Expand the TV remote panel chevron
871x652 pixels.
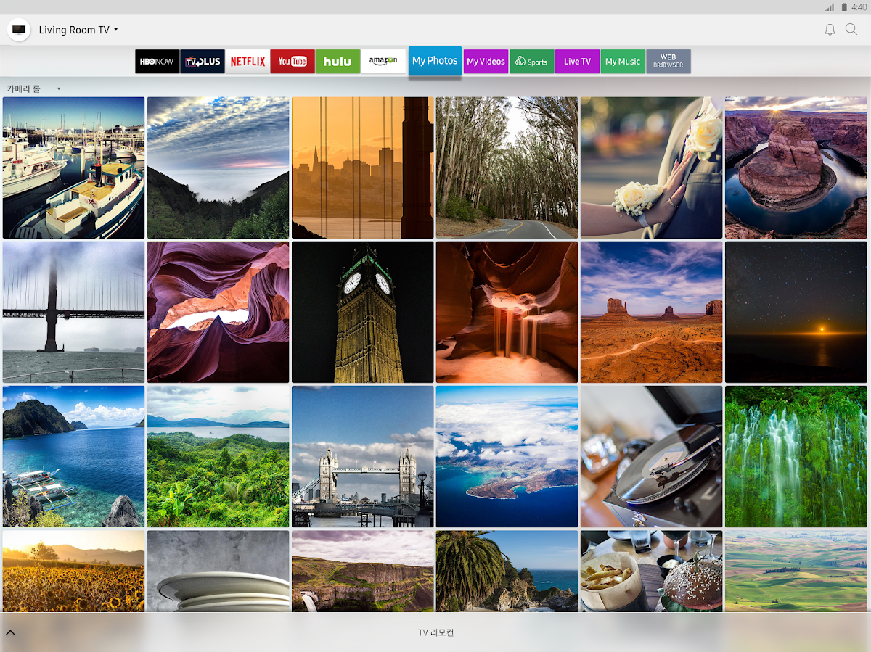point(10,632)
